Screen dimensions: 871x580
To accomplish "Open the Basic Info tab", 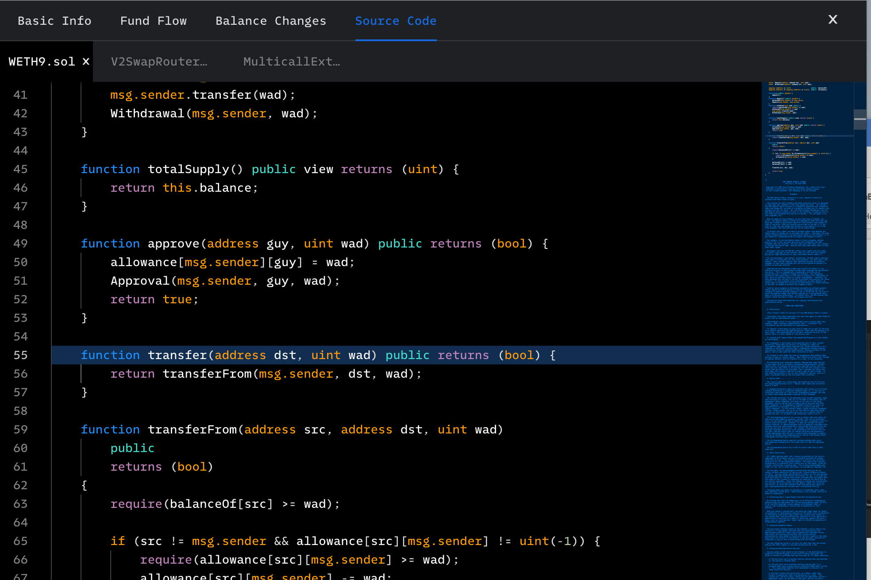I will [x=54, y=21].
